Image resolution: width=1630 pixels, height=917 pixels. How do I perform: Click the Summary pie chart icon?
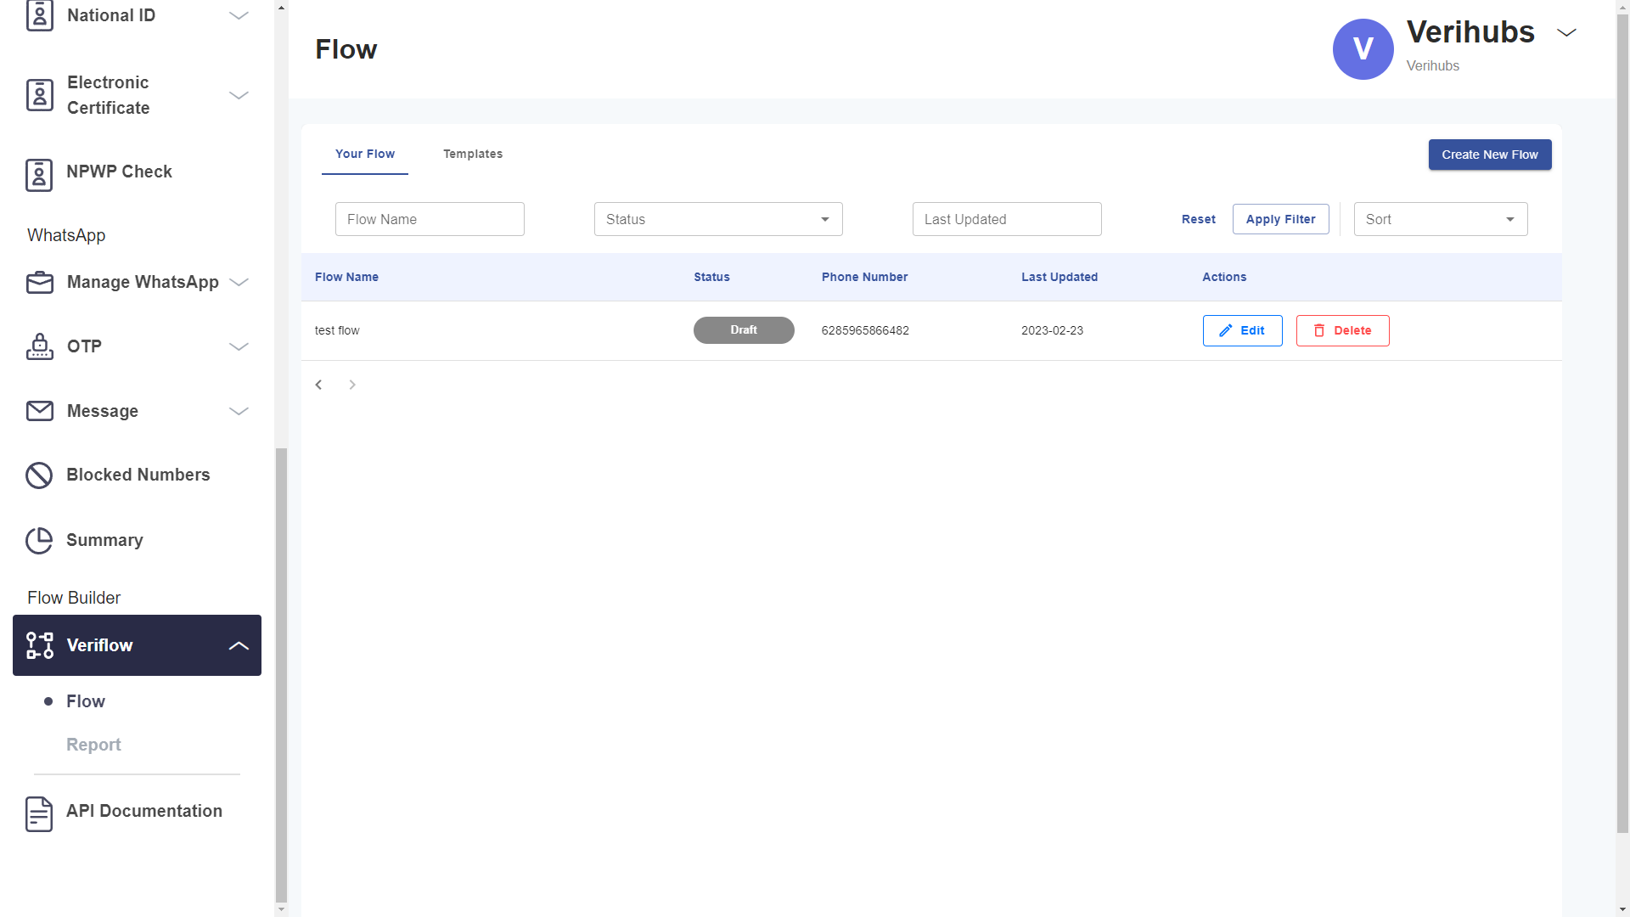[39, 540]
